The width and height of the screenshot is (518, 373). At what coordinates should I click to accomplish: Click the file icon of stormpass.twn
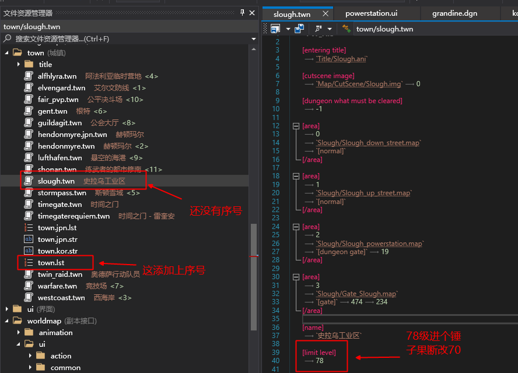pyautogui.click(x=29, y=192)
